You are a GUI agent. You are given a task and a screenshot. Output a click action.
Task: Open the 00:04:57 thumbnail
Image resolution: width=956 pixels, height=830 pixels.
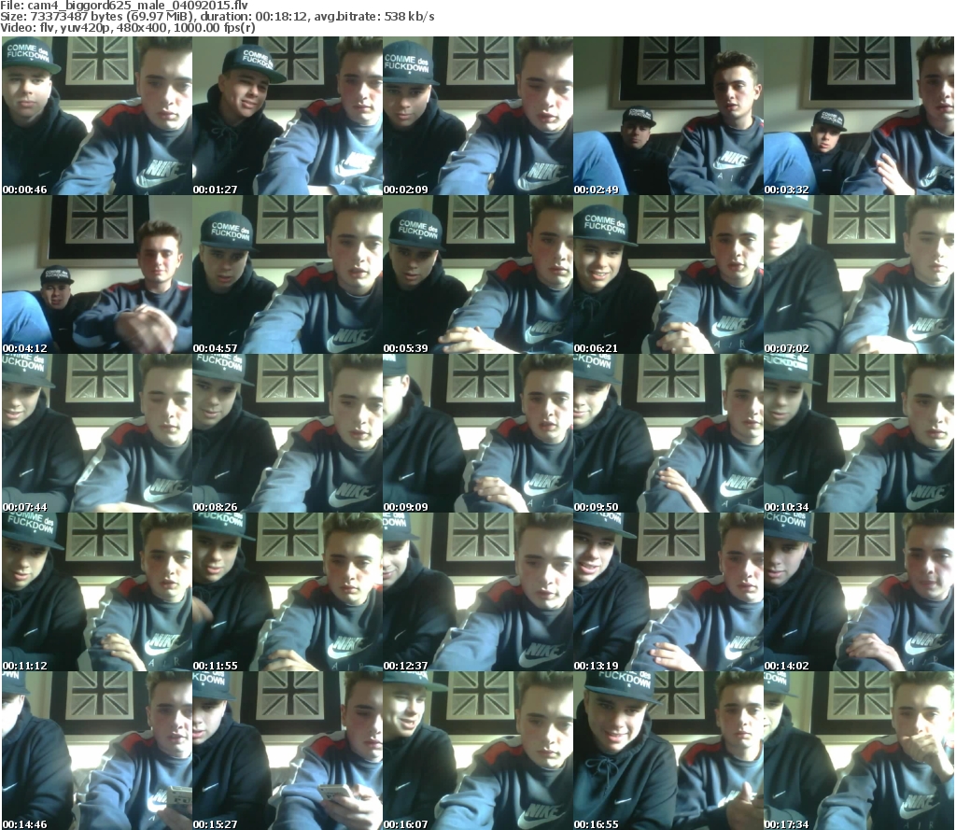tap(288, 274)
